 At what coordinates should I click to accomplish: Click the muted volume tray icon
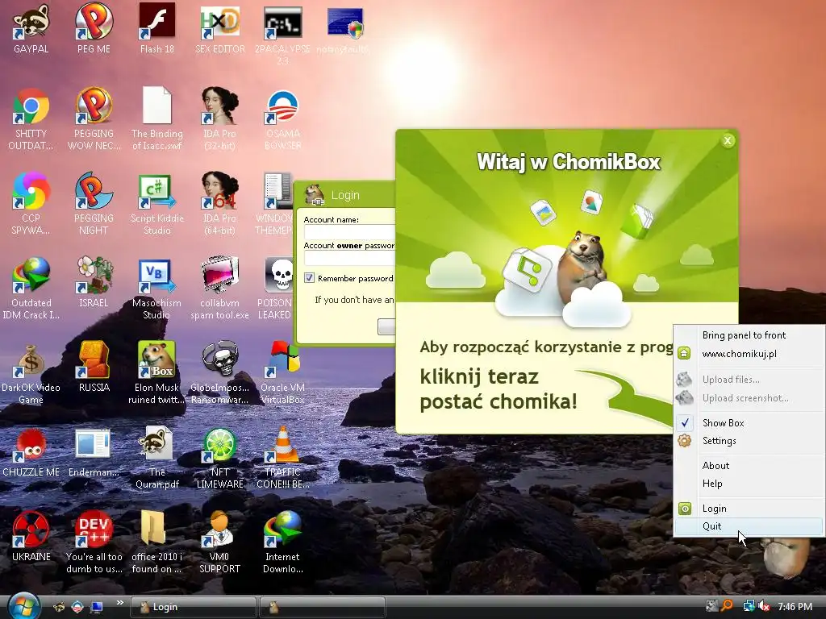765,606
